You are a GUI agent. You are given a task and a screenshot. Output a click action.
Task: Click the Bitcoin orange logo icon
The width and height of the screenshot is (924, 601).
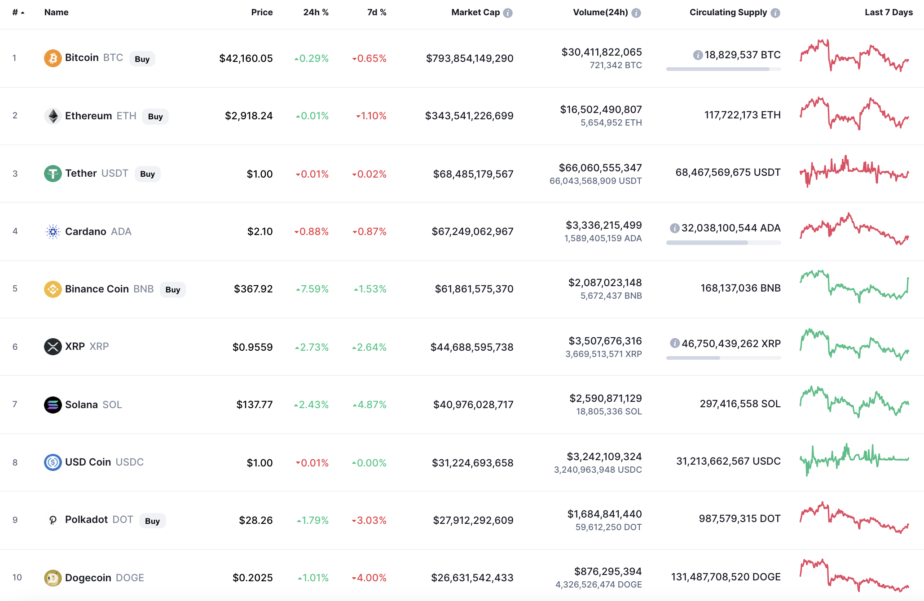coord(53,58)
